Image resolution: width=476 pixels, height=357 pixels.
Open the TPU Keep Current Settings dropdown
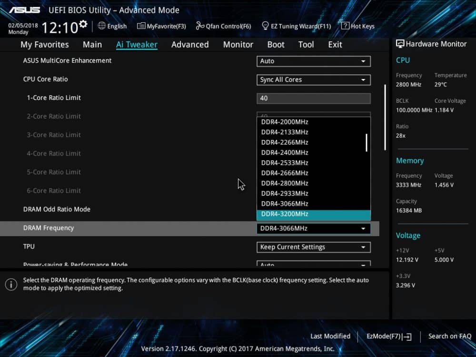click(x=314, y=247)
